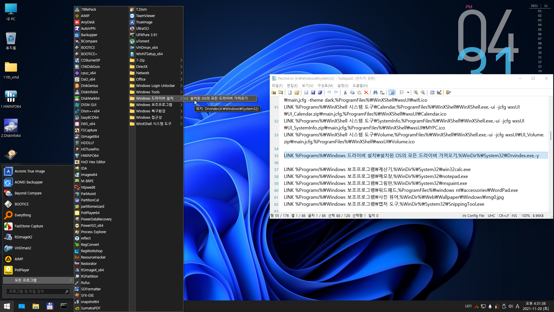Open the 구성표(M) menu in Notepad2
Screen dimensions: 554x312
pos(325,86)
